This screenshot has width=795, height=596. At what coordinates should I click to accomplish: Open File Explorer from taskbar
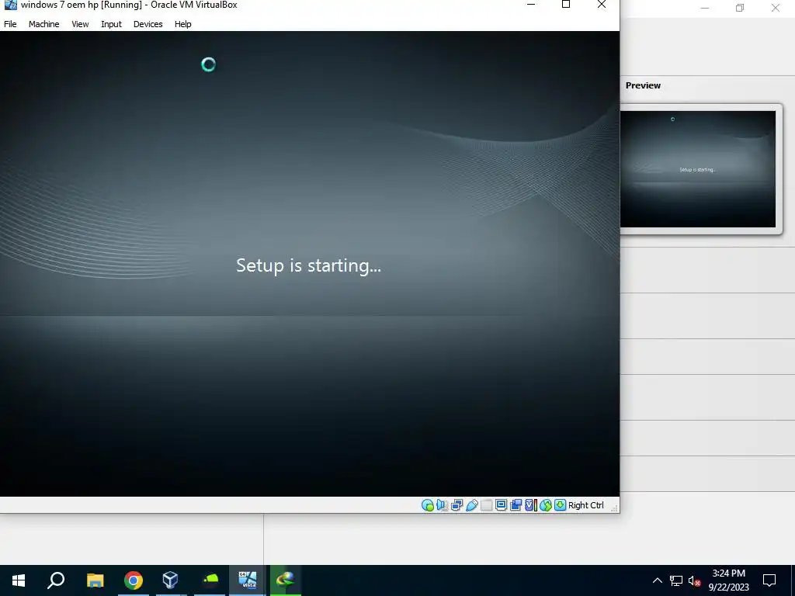(x=95, y=580)
